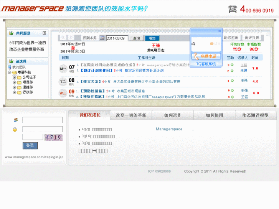Screen dimensions: 279x209
Task: Click the 请选择 panel icon
Action: click(x=11, y=61)
